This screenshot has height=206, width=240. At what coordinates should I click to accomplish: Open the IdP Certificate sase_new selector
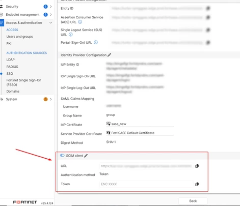[140, 124]
